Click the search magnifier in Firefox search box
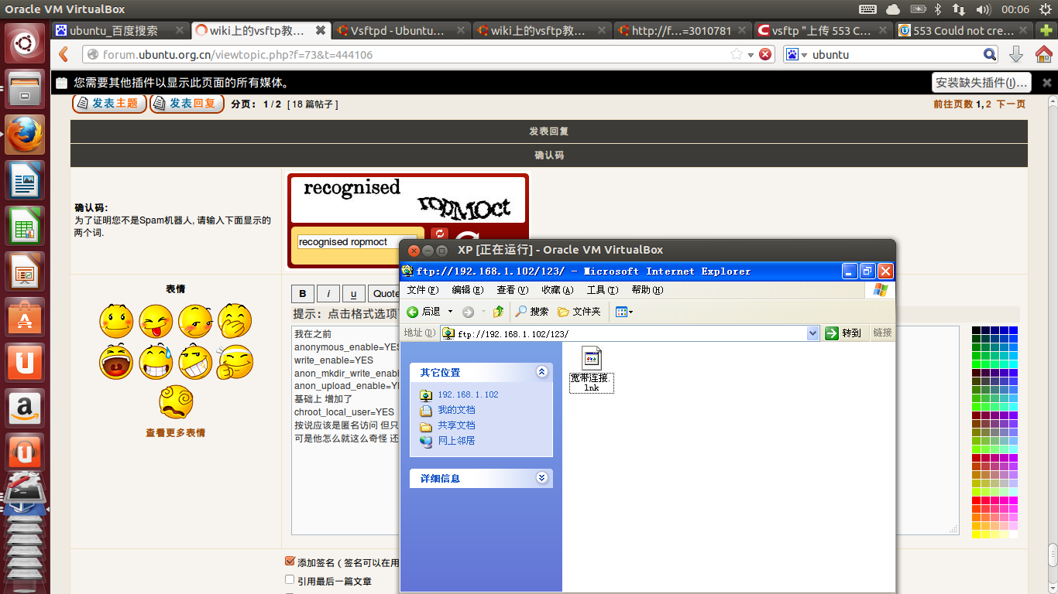Viewport: 1058px width, 594px height. pos(990,54)
